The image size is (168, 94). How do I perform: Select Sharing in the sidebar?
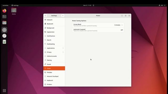tap(54, 60)
